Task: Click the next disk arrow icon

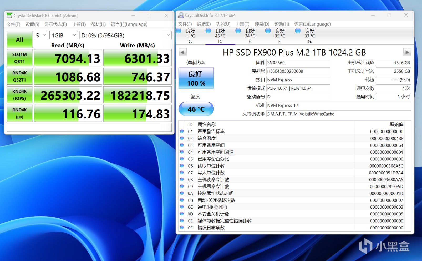Action: point(407,52)
